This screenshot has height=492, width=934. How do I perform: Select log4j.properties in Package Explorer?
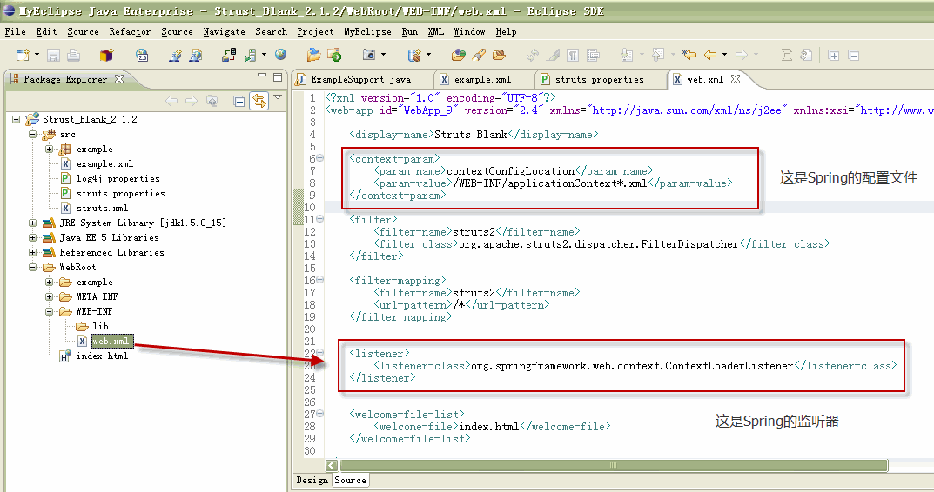pyautogui.click(x=118, y=178)
